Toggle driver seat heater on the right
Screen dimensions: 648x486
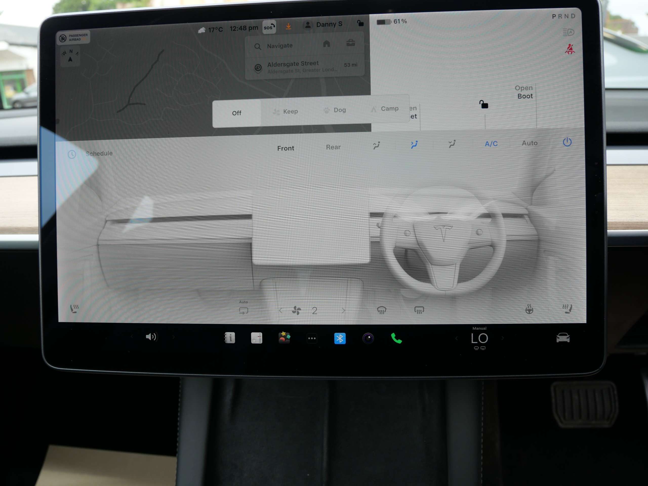pyautogui.click(x=567, y=309)
